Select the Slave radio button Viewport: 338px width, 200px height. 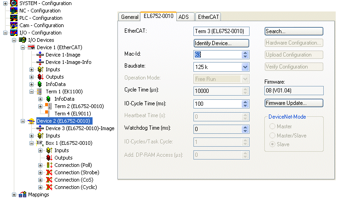tap(272, 144)
